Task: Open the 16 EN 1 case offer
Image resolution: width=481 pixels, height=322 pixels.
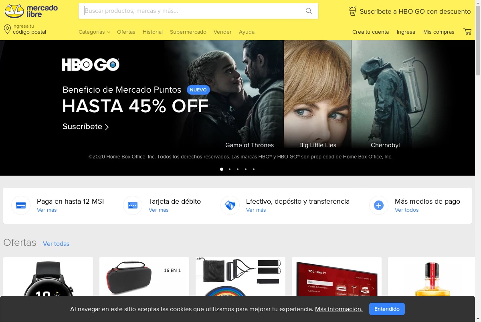Action: [x=144, y=277]
